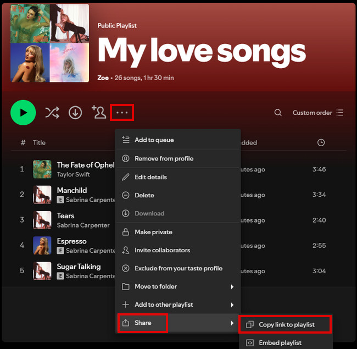Click the embed code icon

point(250,342)
